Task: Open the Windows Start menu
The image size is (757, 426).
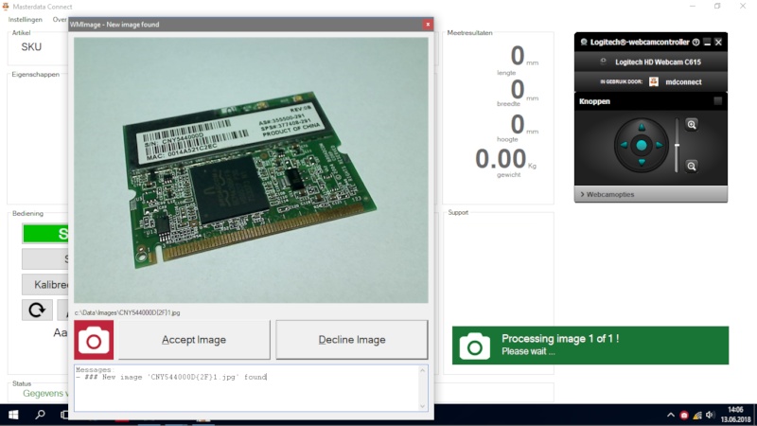Action: 14,415
